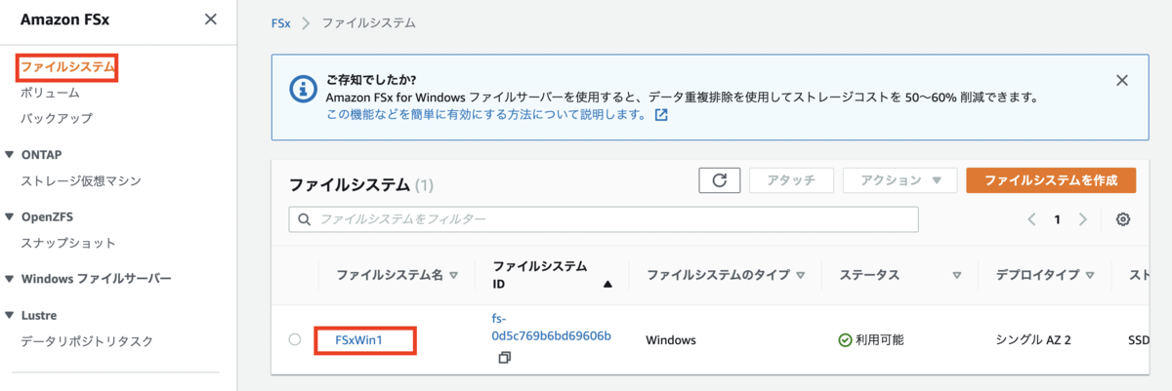This screenshot has width=1172, height=391.
Task: Go to the previous results page
Action: click(1031, 219)
